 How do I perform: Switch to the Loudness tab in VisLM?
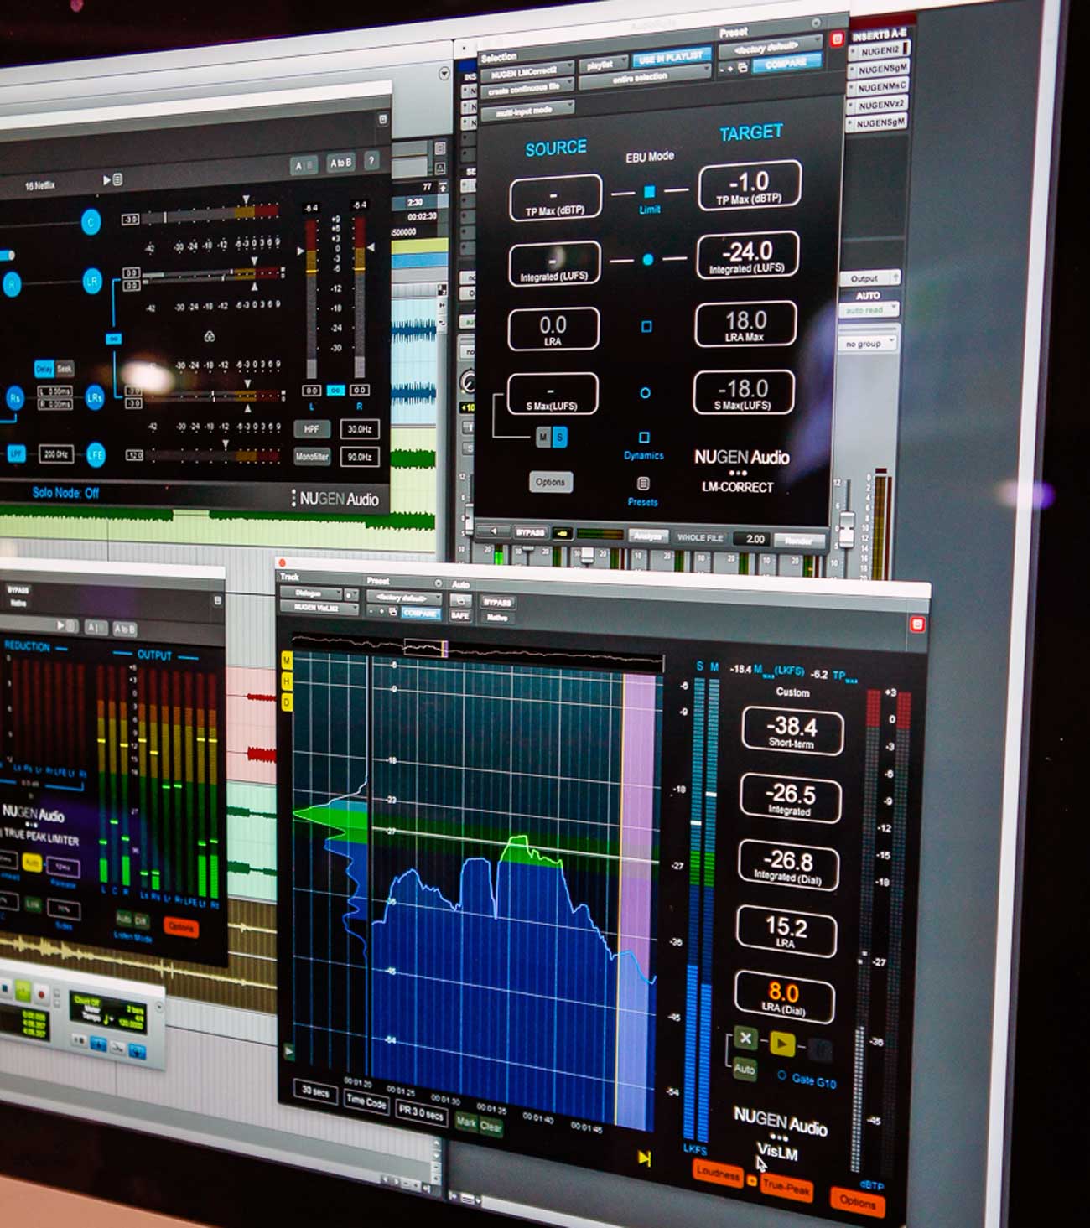719,1173
